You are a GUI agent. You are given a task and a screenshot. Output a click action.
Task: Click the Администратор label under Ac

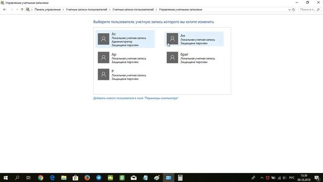click(122, 41)
